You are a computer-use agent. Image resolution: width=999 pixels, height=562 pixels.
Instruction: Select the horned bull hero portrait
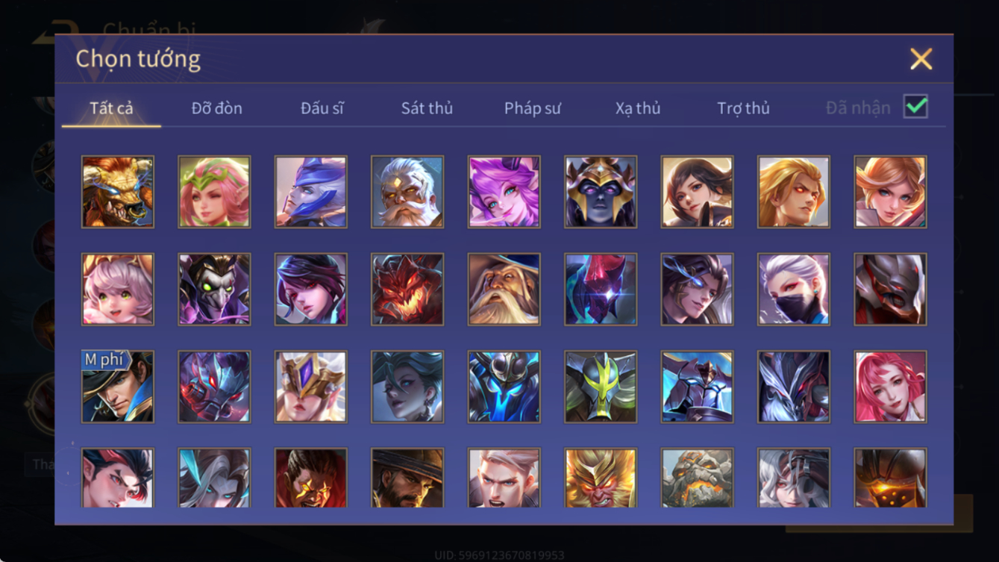coord(118,192)
